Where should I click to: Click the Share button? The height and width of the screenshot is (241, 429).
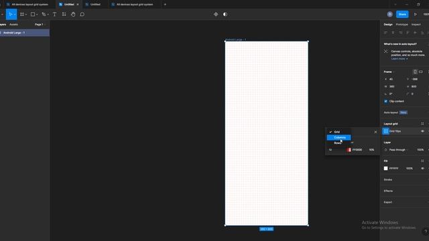tap(402, 14)
